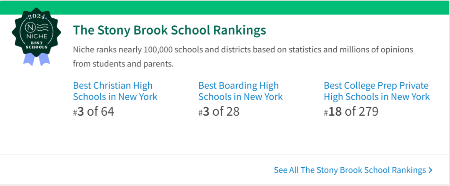
Task: Click the chevron arrow after See All Rankings
Action: [x=430, y=170]
